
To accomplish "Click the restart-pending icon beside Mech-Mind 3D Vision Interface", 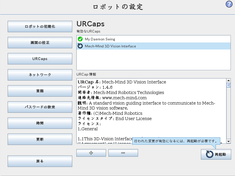I will pyautogui.click(x=80, y=46).
